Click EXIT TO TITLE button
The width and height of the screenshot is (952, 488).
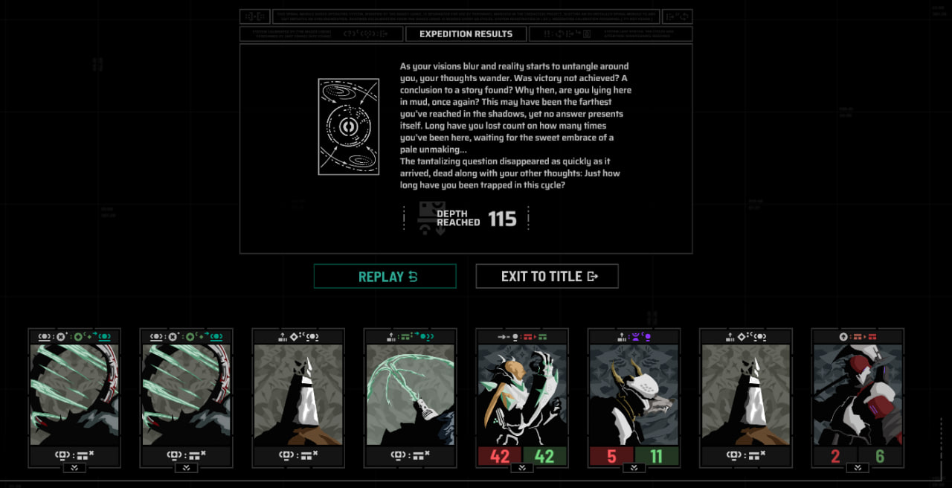[x=547, y=276]
